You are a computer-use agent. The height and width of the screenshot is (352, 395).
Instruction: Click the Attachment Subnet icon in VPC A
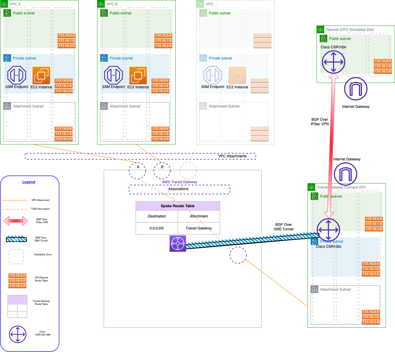point(7,106)
